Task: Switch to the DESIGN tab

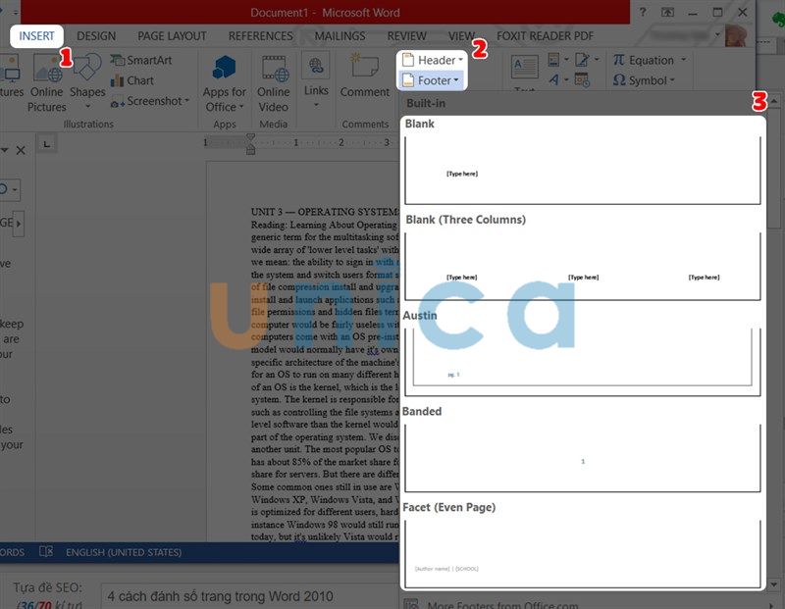Action: [96, 36]
